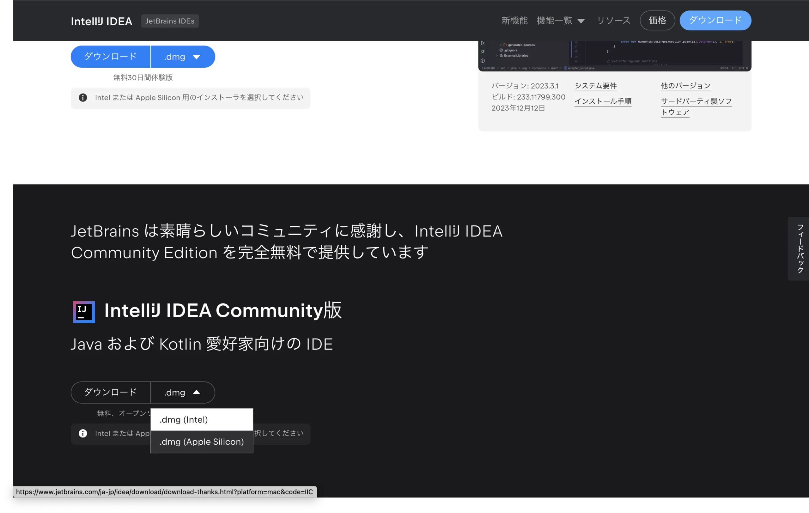The height and width of the screenshot is (513, 809).
Task: Expand the blue .dmg installer dropdown
Action: tap(183, 57)
